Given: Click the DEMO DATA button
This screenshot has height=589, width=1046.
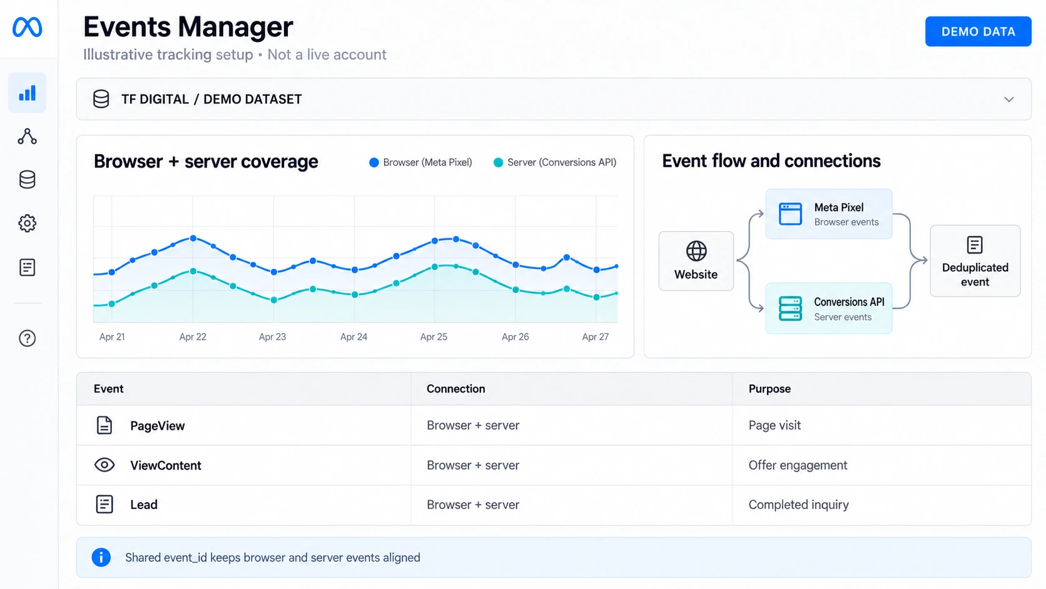Looking at the screenshot, I should pyautogui.click(x=978, y=31).
